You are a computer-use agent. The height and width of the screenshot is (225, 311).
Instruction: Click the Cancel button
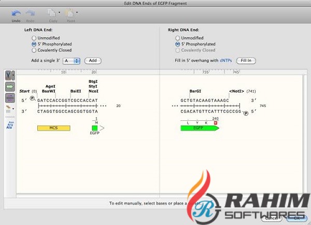click(272, 218)
